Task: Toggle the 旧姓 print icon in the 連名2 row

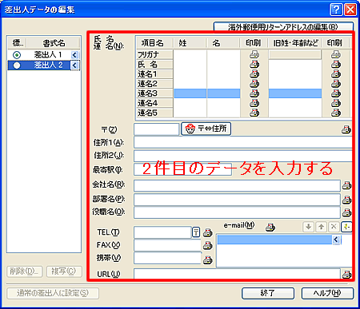Action: pos(336,84)
